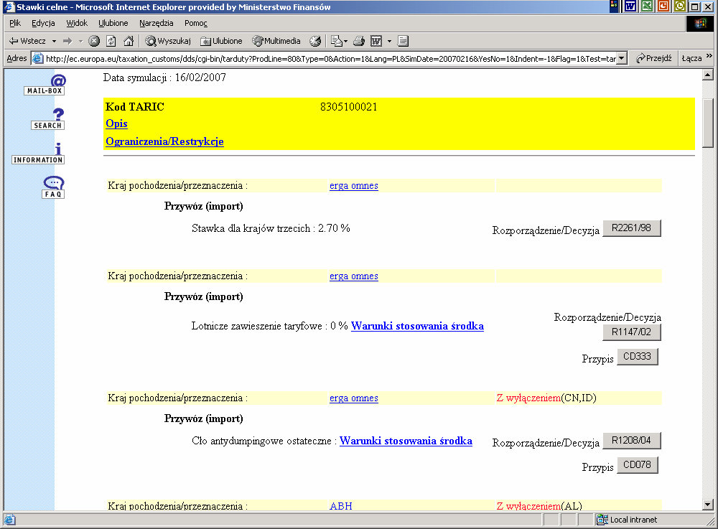Open Warunki stosowania środka for Cło antydumpingowe

(x=406, y=441)
